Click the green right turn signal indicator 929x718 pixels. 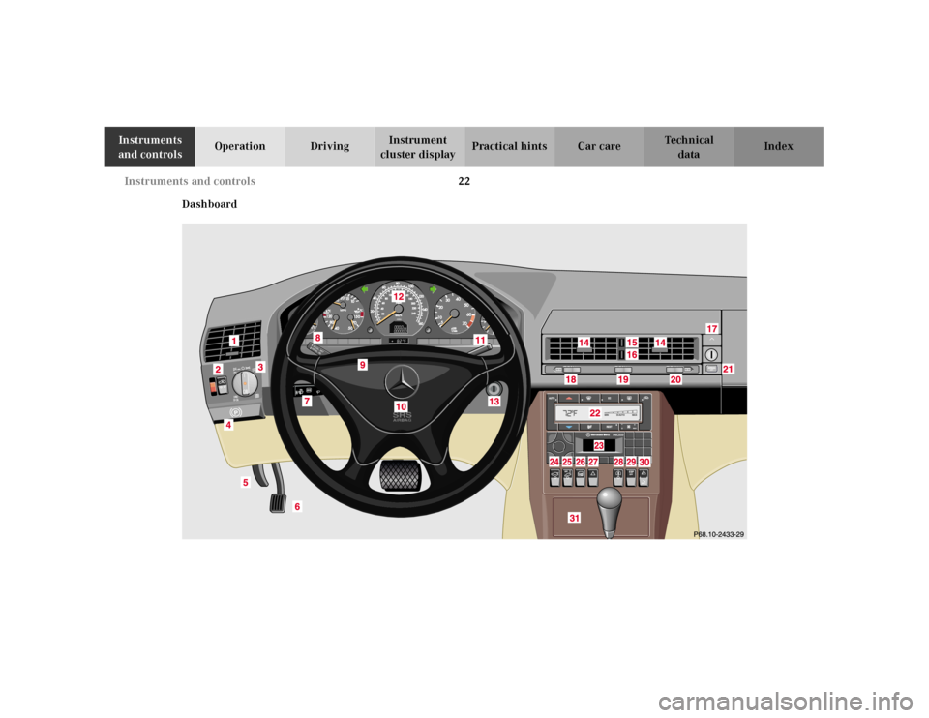(434, 289)
